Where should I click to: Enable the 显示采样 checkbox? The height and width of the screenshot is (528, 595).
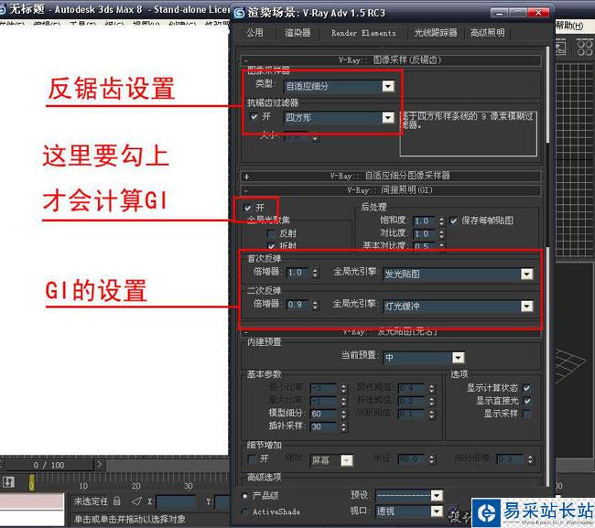coord(526,414)
